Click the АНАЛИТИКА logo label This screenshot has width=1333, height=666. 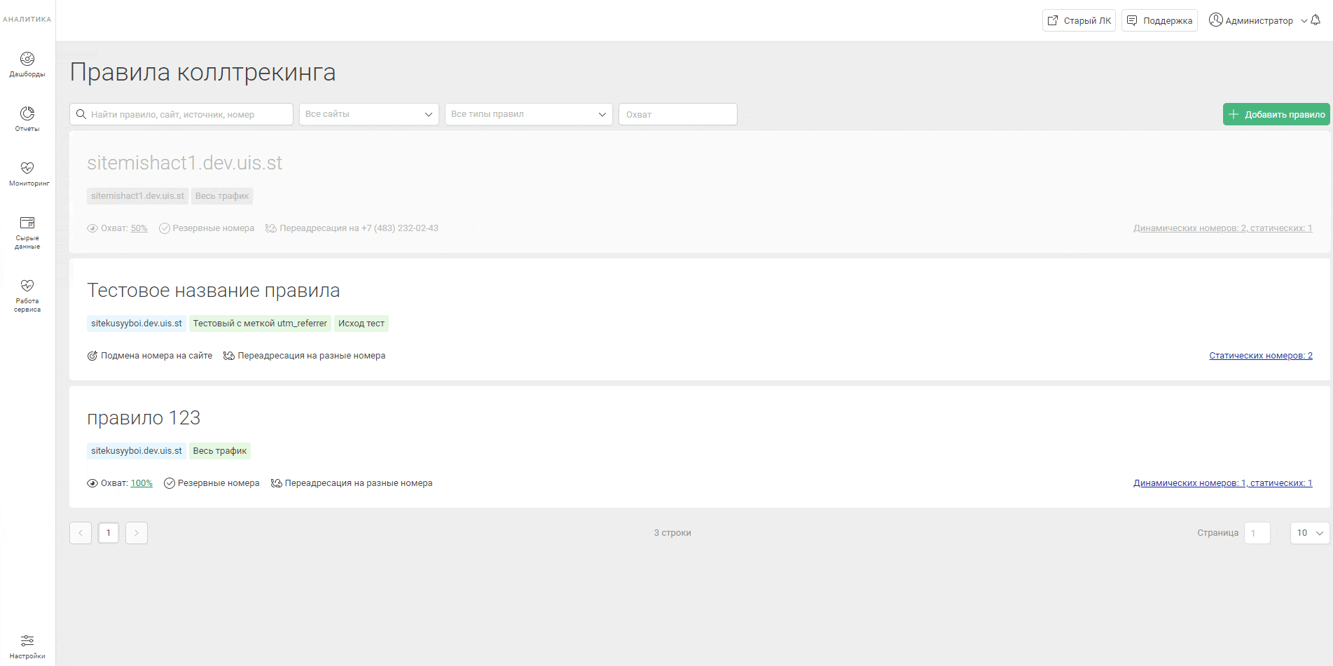[27, 20]
